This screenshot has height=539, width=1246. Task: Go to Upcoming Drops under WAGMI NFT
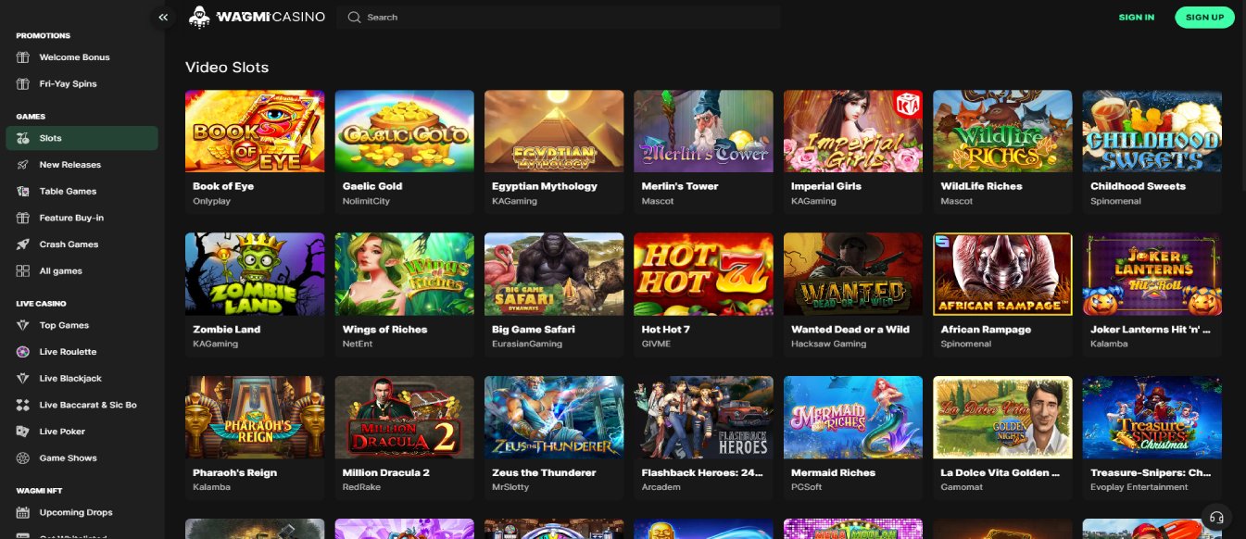coord(76,512)
